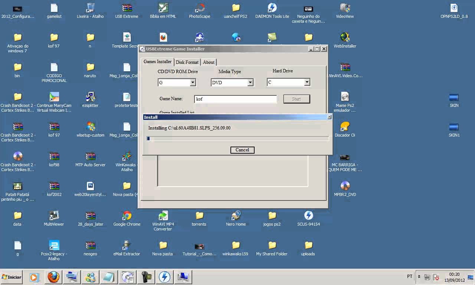Open the Hard Drive selection dropdown

pyautogui.click(x=307, y=82)
